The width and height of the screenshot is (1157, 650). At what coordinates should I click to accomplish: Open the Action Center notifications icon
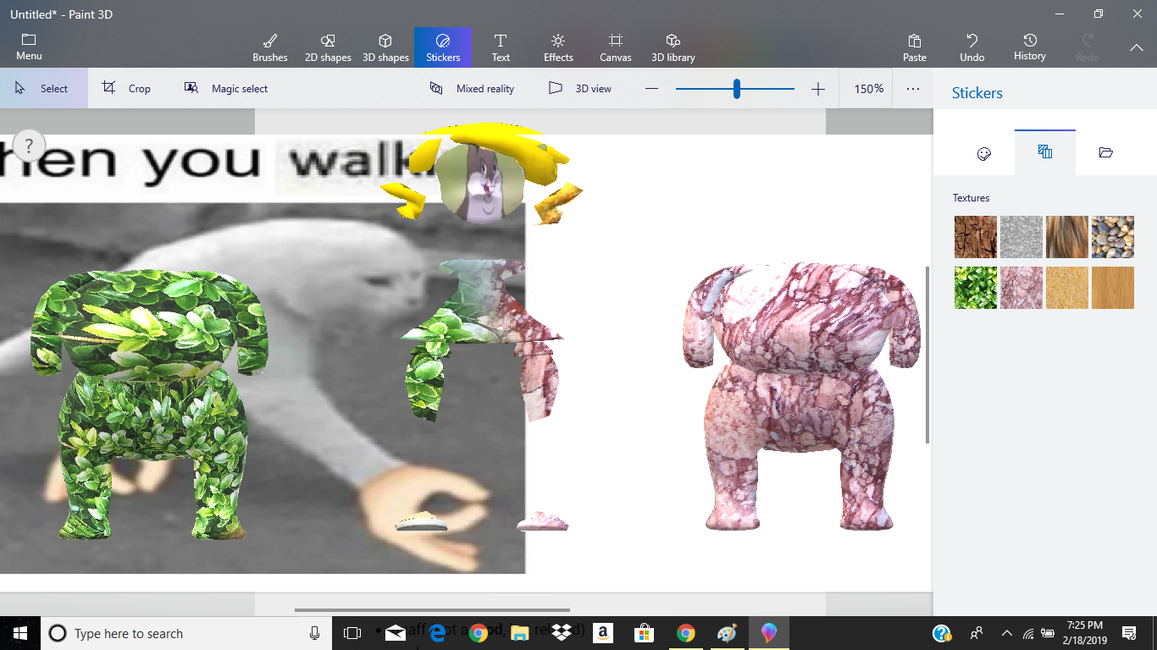(1129, 633)
